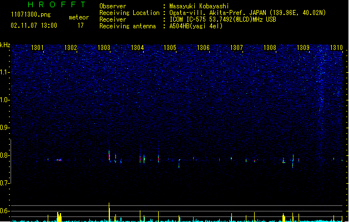
Task: Select the file name 11071300.png
Action: click(x=31, y=15)
